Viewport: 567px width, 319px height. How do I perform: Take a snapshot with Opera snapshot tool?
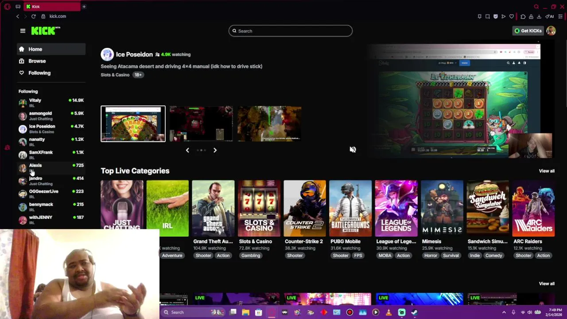487,16
